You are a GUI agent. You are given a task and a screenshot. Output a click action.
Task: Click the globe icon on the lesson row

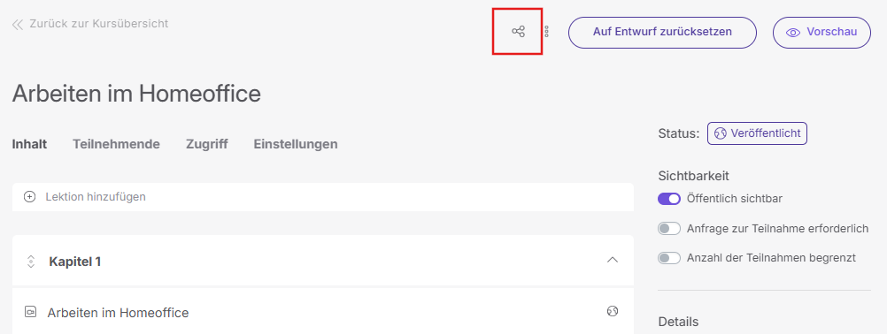point(612,311)
